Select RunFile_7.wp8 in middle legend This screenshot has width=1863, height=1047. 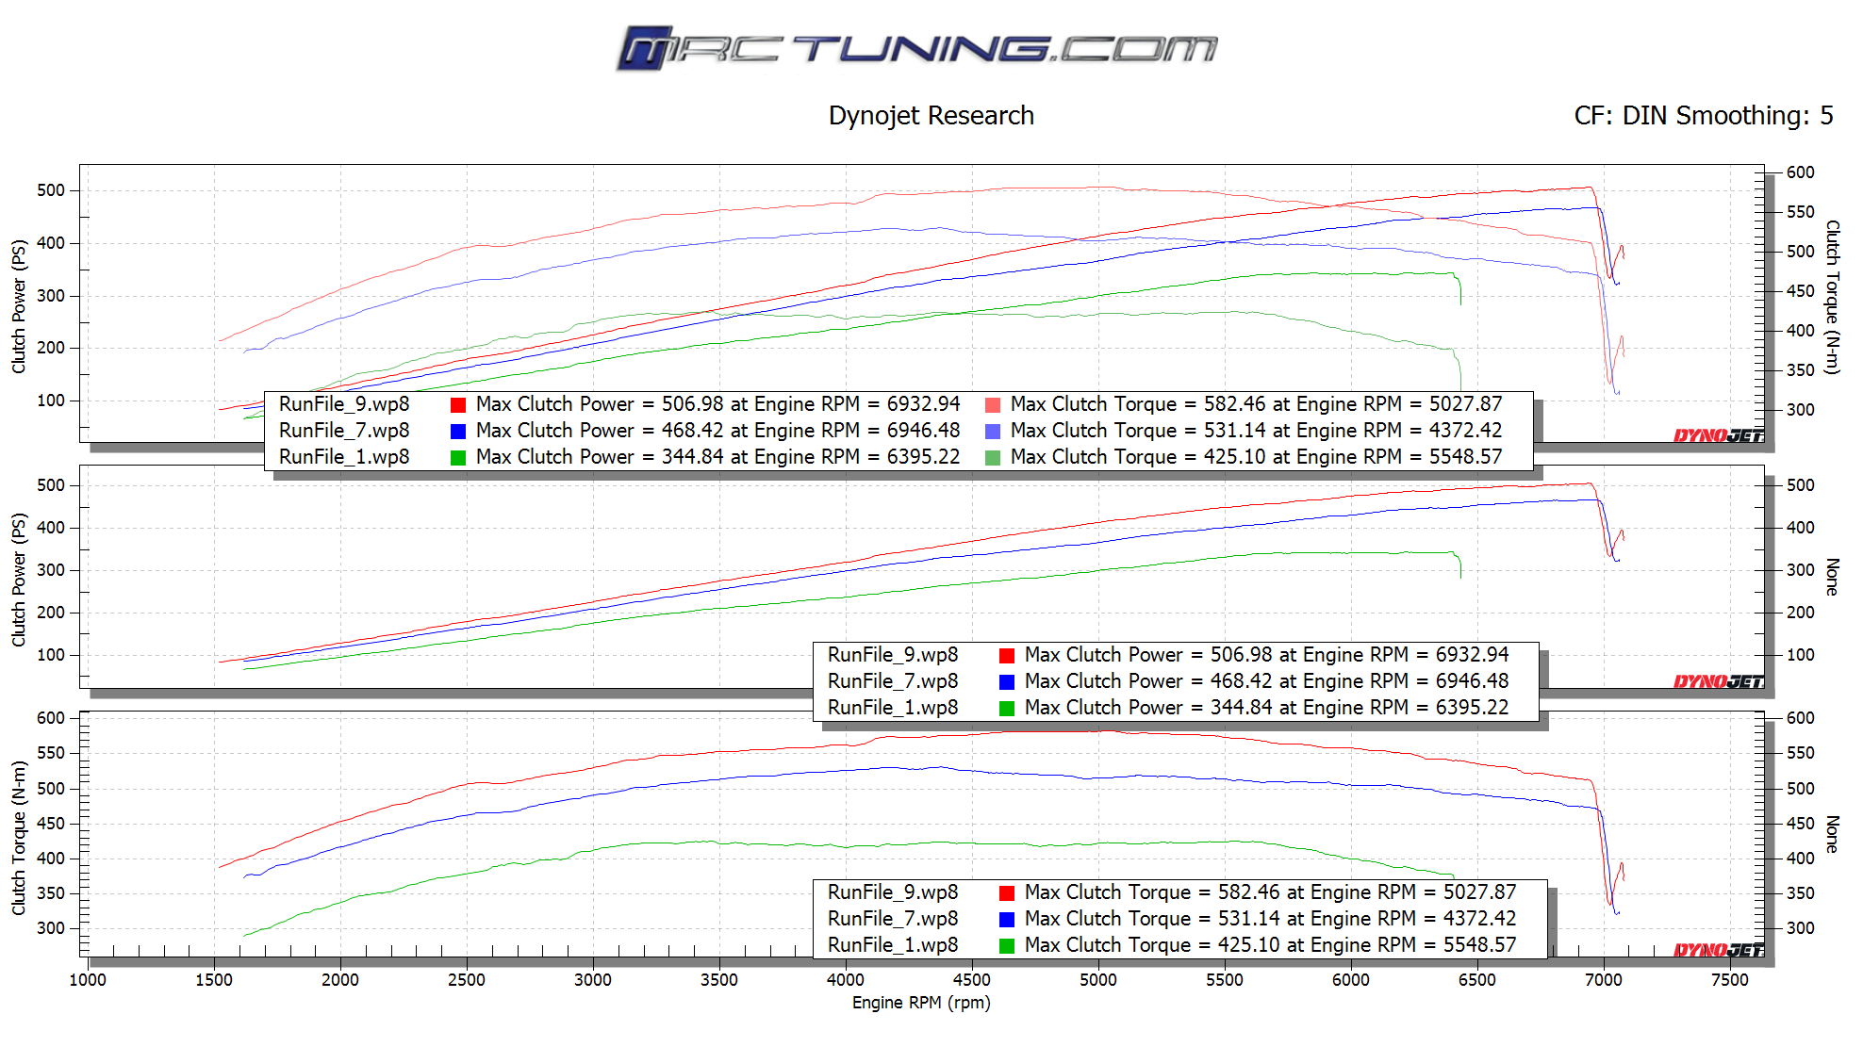pyautogui.click(x=892, y=681)
